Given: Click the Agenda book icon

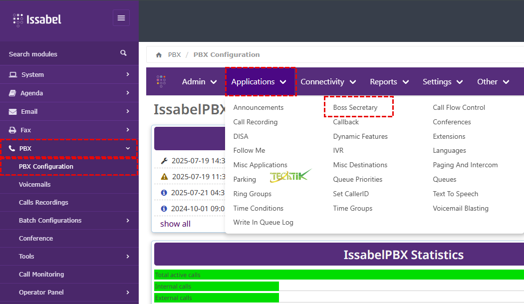Looking at the screenshot, I should pos(12,93).
